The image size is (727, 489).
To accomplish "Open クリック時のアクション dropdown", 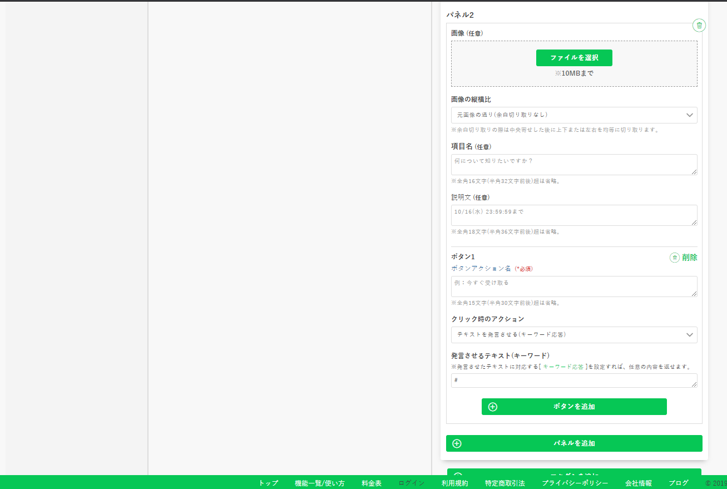I will click(x=574, y=335).
